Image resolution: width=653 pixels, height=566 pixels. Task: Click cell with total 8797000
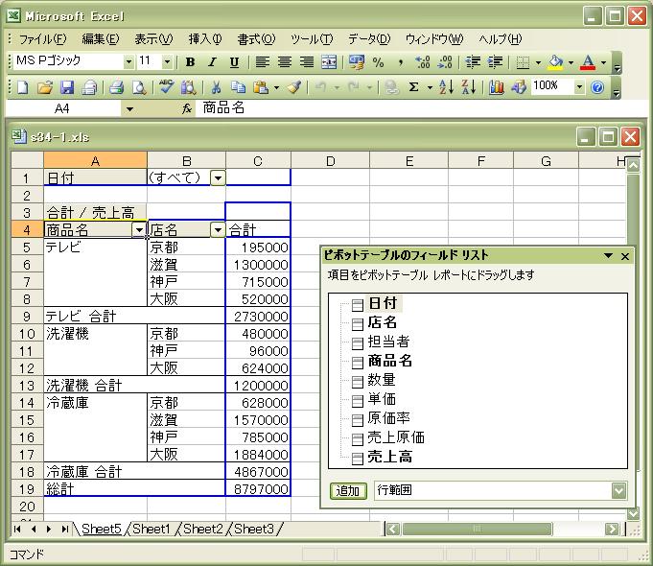pyautogui.click(x=258, y=489)
